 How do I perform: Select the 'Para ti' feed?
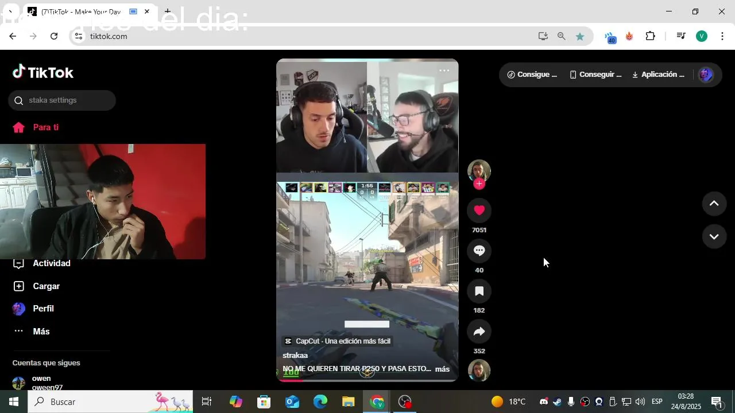pos(36,127)
